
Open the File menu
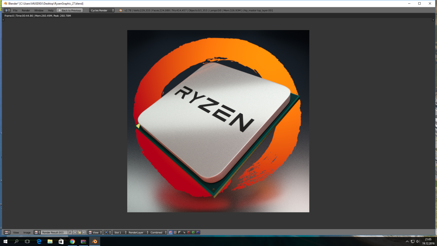pos(15,10)
